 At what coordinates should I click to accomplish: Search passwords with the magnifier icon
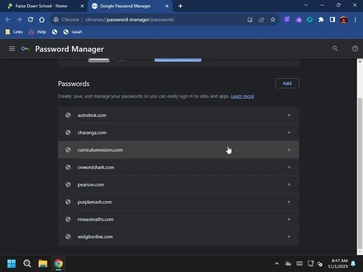point(335,49)
